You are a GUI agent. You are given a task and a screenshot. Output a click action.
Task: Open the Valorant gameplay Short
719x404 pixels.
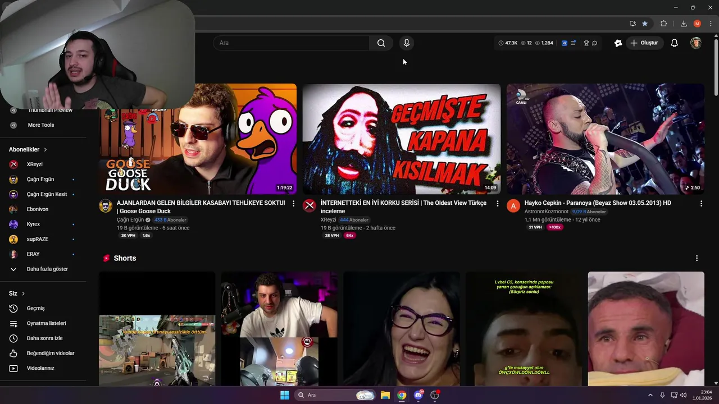157,329
